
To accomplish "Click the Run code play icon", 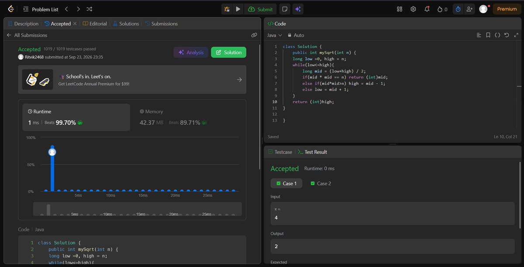I will 238,9.
